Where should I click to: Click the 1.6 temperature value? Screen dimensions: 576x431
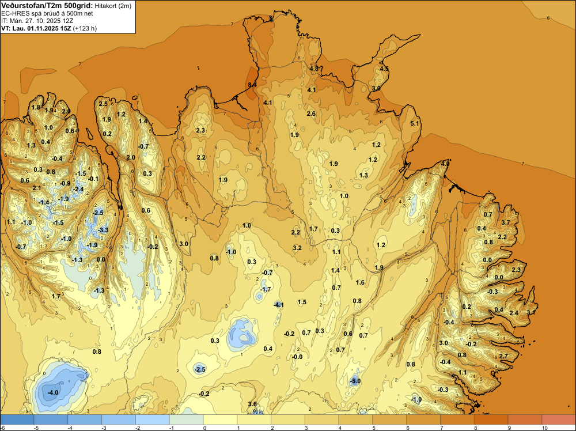pyautogui.click(x=361, y=282)
